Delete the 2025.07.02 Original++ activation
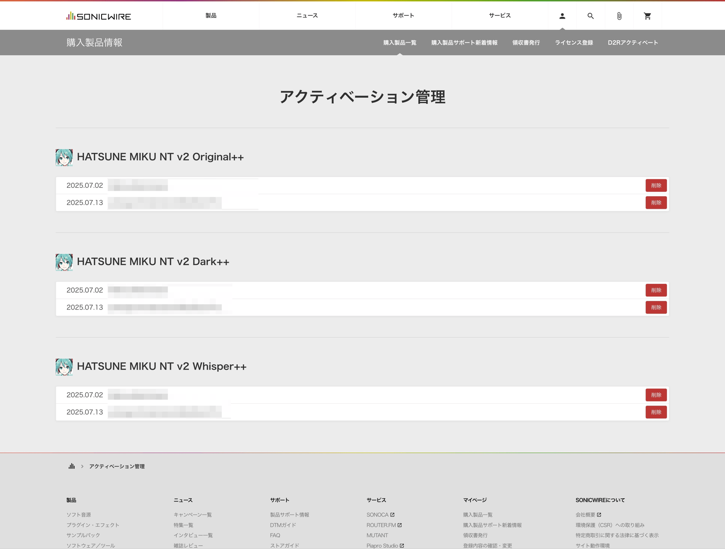Viewport: 725px width, 549px height. pos(656,186)
